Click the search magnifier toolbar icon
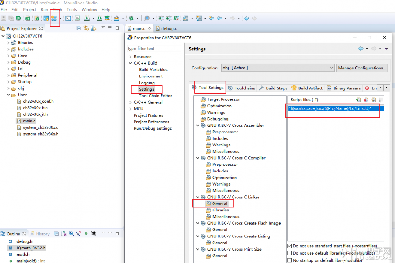 click(x=147, y=18)
